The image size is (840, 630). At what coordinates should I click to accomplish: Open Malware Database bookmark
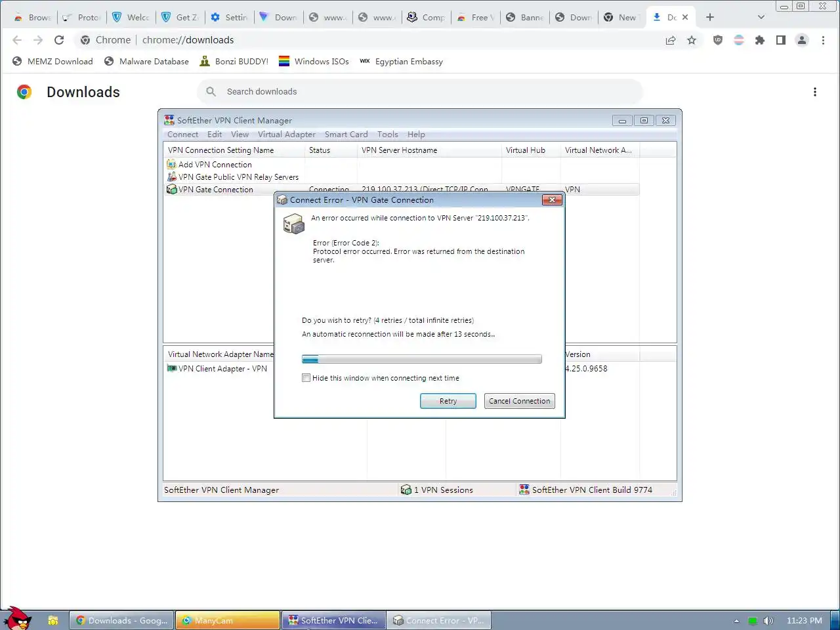coord(146,62)
